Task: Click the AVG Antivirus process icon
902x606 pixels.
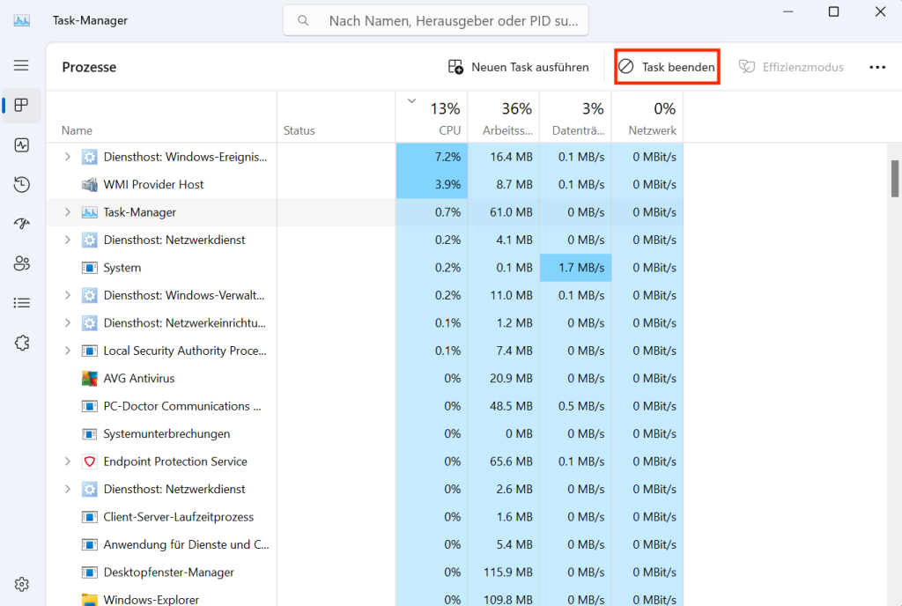Action: click(x=89, y=379)
